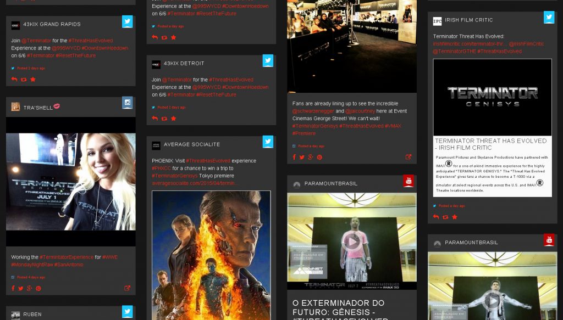Open the Irish Film Critic IFC avatar

(x=437, y=21)
